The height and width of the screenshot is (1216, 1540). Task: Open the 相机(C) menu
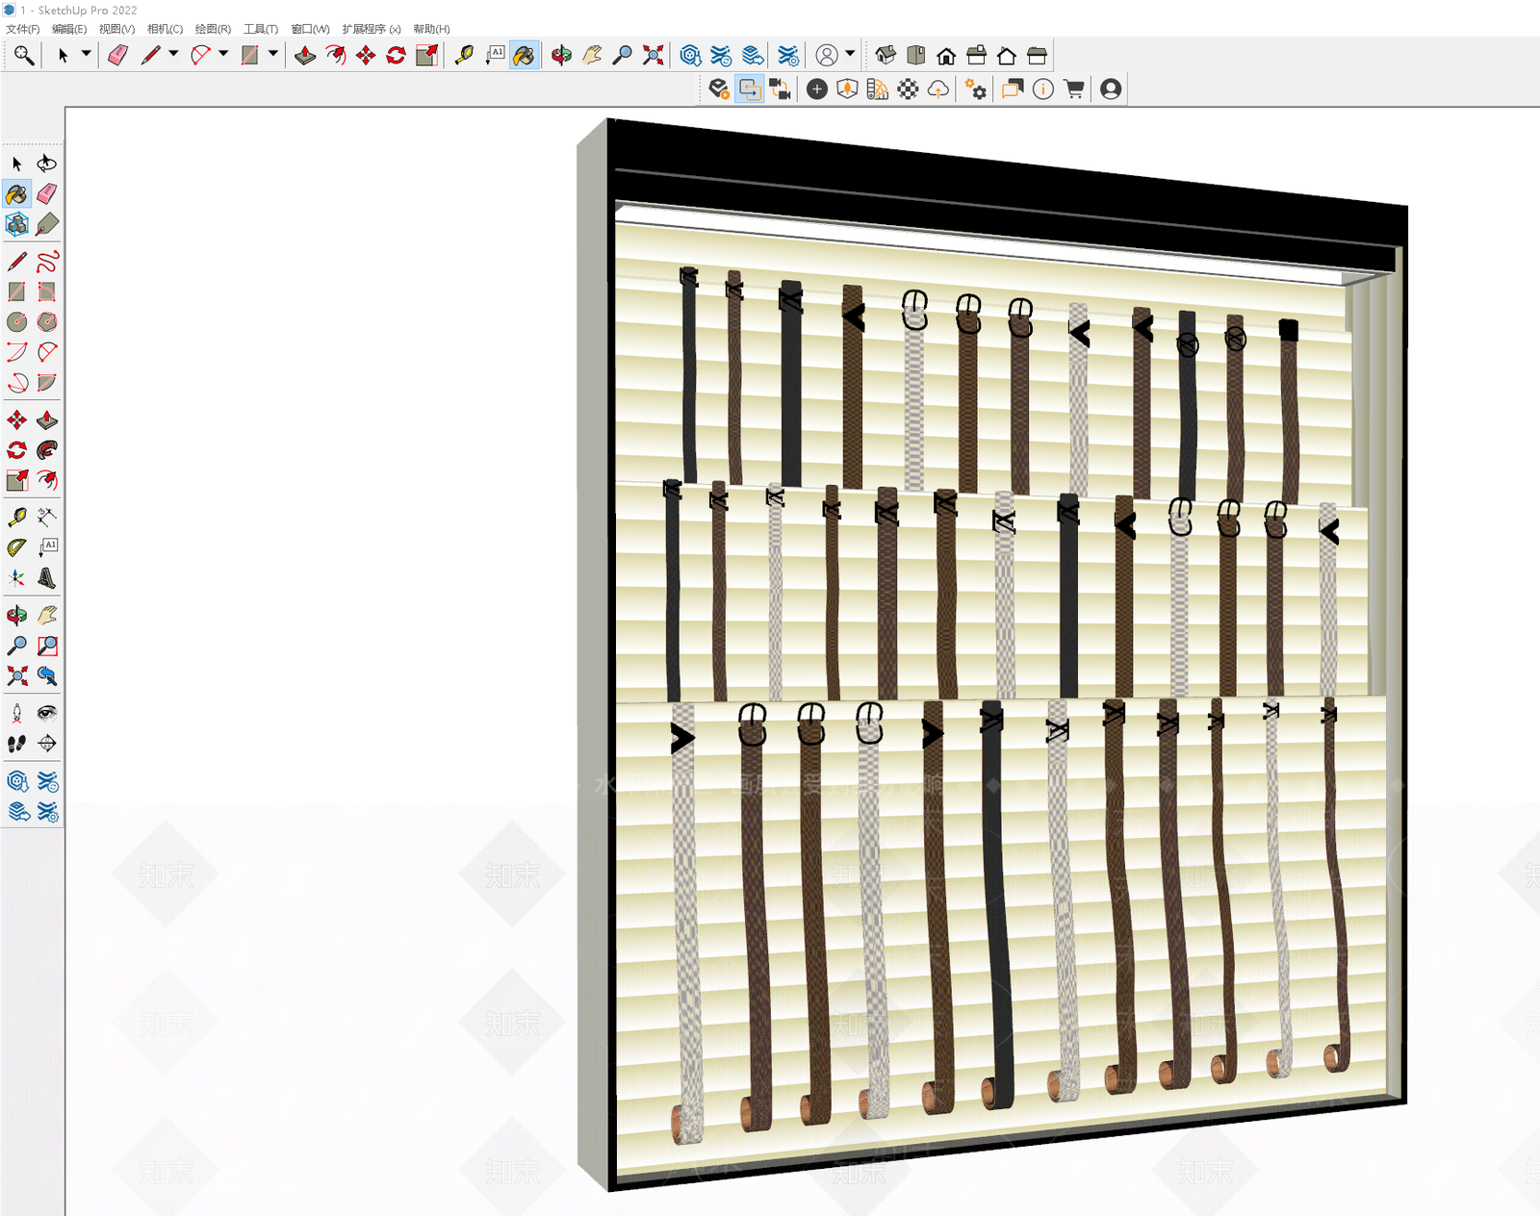point(165,29)
